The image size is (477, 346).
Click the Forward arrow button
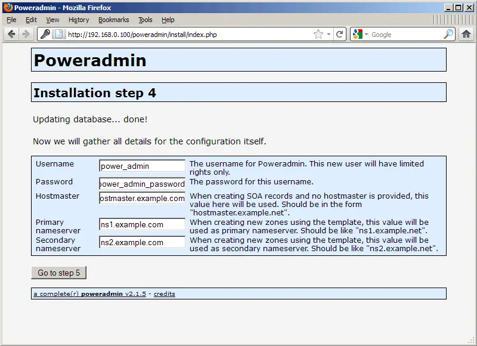26,34
